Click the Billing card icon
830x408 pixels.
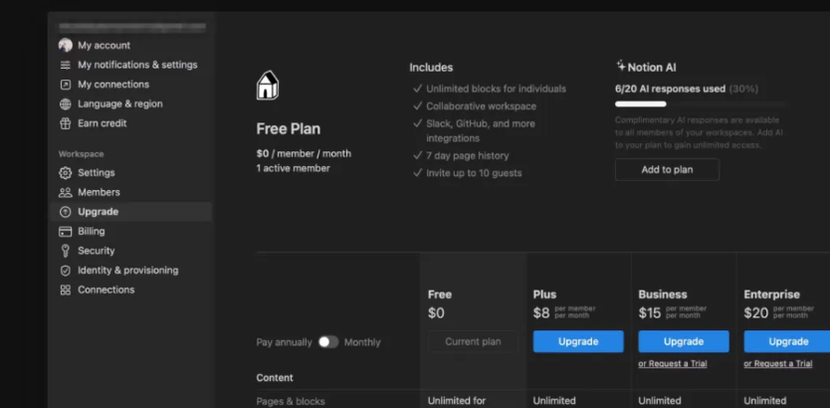click(65, 231)
